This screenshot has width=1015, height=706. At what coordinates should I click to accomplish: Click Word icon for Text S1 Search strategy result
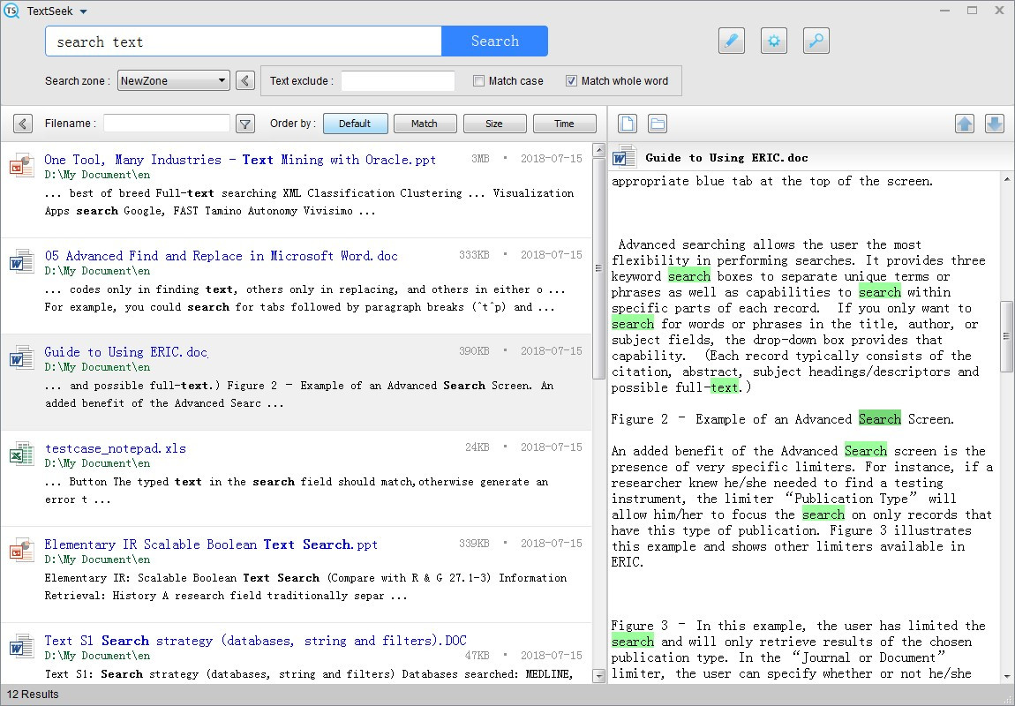point(21,647)
